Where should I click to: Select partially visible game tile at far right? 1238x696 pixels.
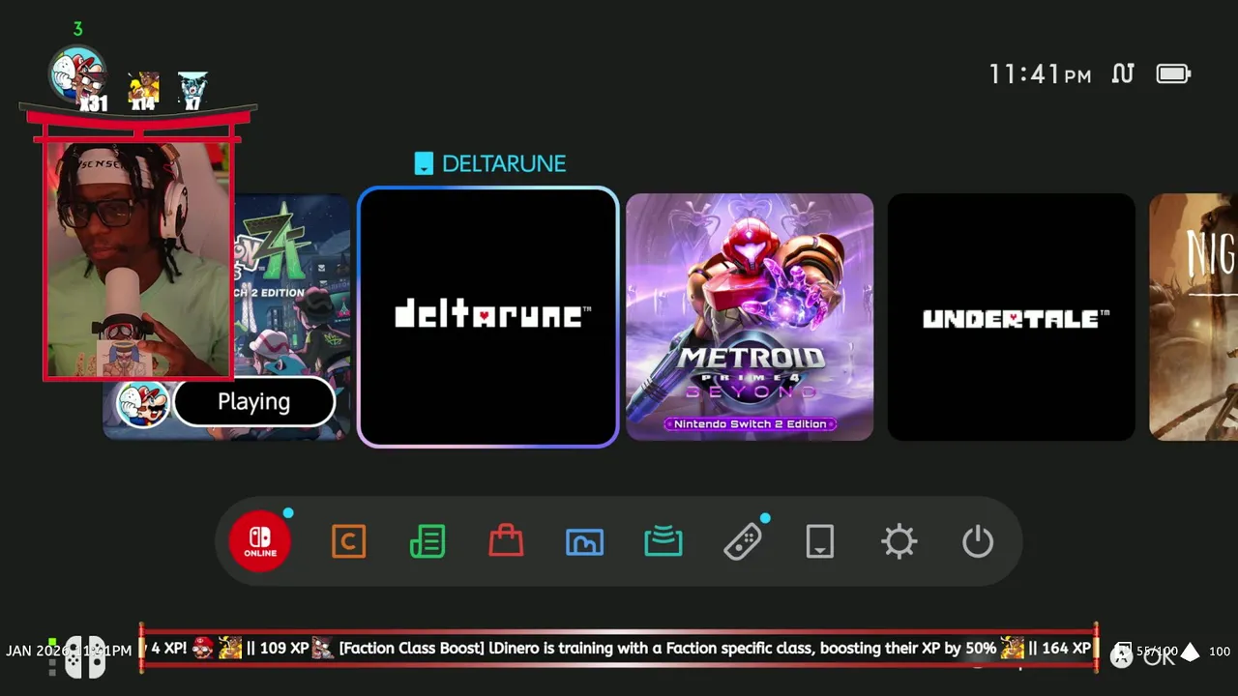[1194, 317]
